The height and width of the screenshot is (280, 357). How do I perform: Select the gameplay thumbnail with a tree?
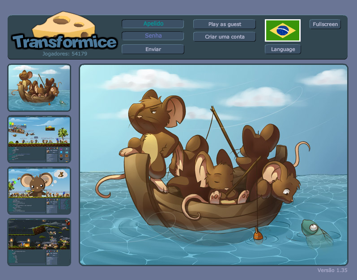click(x=39, y=139)
